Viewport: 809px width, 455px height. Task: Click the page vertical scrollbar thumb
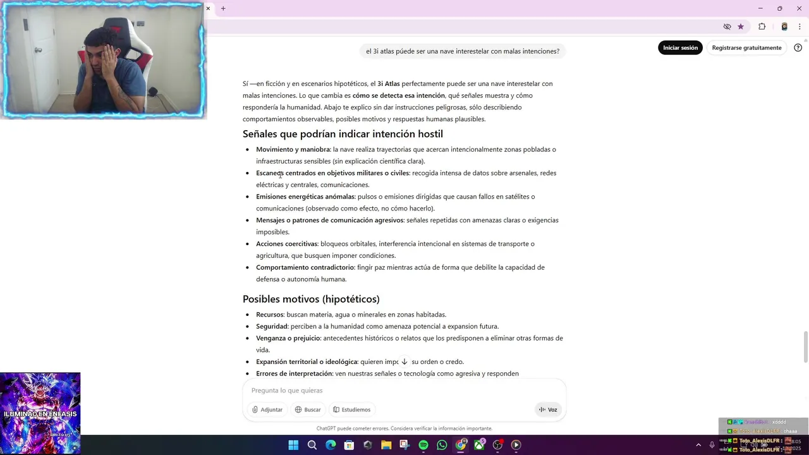point(805,347)
